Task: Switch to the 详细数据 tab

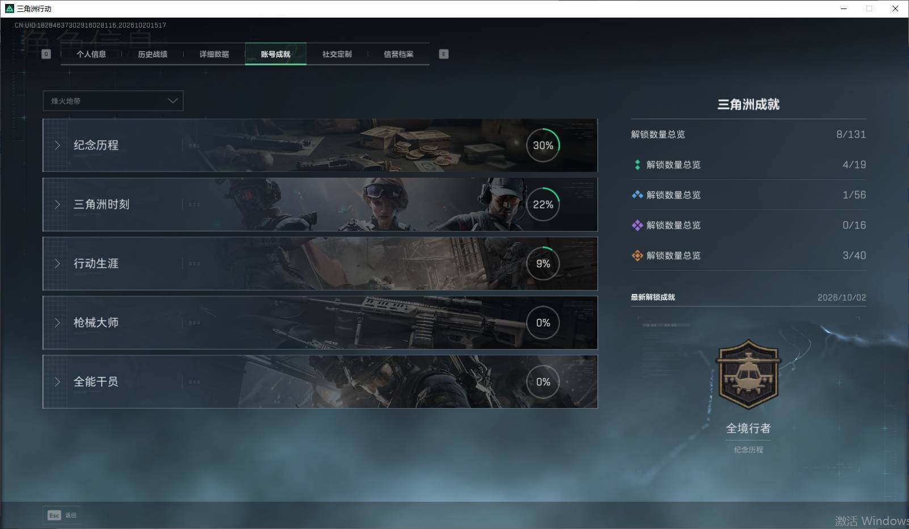Action: [214, 54]
